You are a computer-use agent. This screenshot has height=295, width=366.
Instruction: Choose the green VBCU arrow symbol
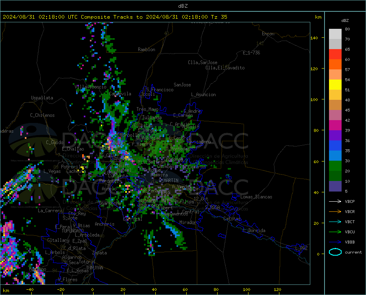coord(335,232)
